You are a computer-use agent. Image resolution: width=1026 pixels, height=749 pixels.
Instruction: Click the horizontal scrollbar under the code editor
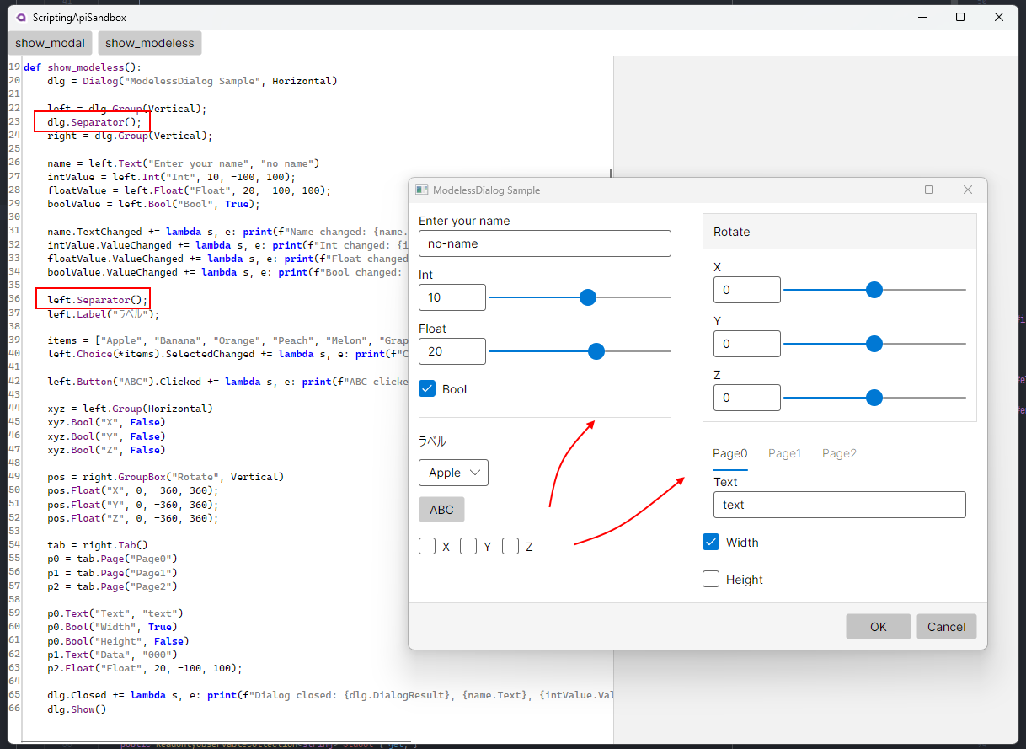coord(216,741)
